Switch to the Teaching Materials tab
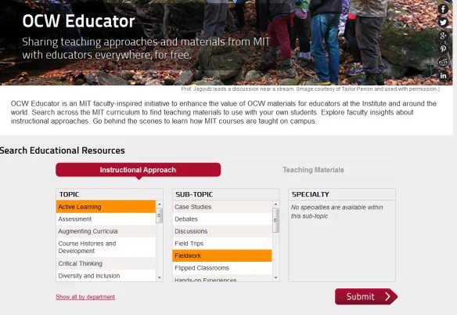The image size is (457, 315). coord(313,170)
